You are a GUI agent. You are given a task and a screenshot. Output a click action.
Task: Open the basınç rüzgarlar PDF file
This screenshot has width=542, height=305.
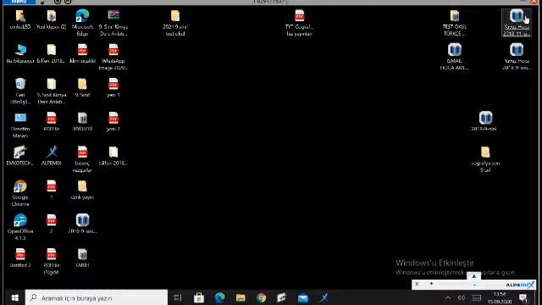coord(82,159)
